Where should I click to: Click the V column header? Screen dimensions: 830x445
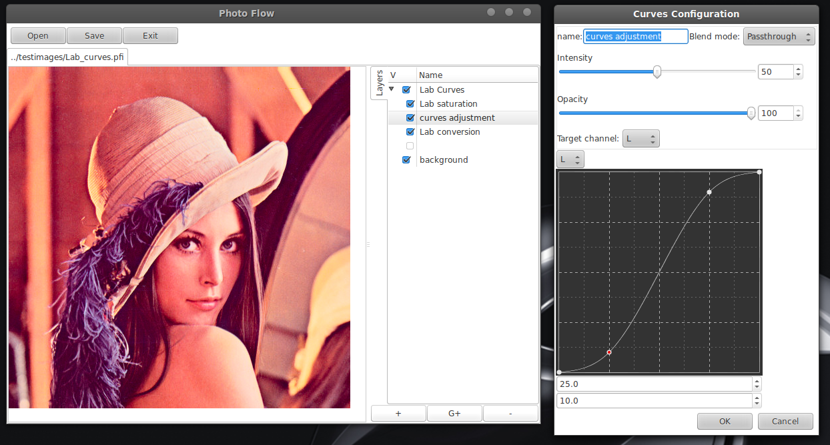402,75
